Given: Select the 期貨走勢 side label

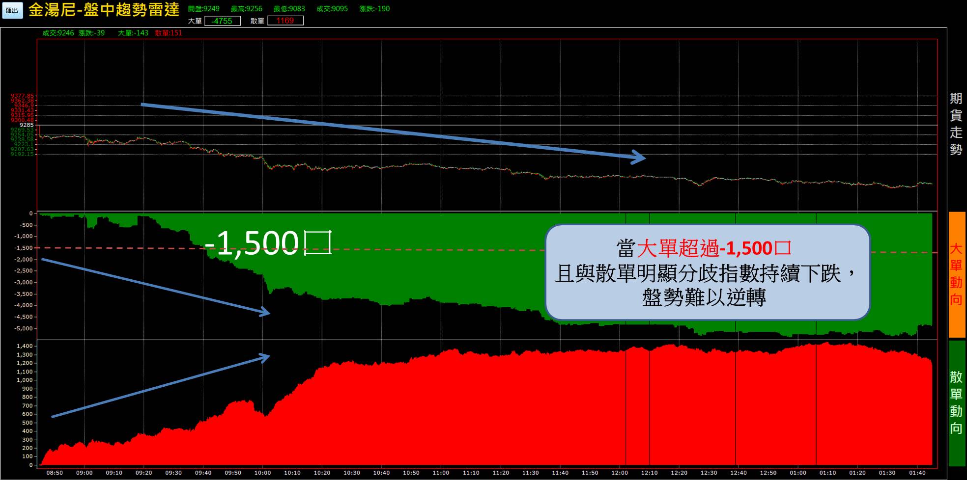Looking at the screenshot, I should point(956,124).
